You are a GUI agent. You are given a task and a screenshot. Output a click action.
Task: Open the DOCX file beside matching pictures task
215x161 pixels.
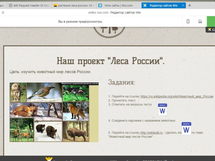tap(186, 129)
